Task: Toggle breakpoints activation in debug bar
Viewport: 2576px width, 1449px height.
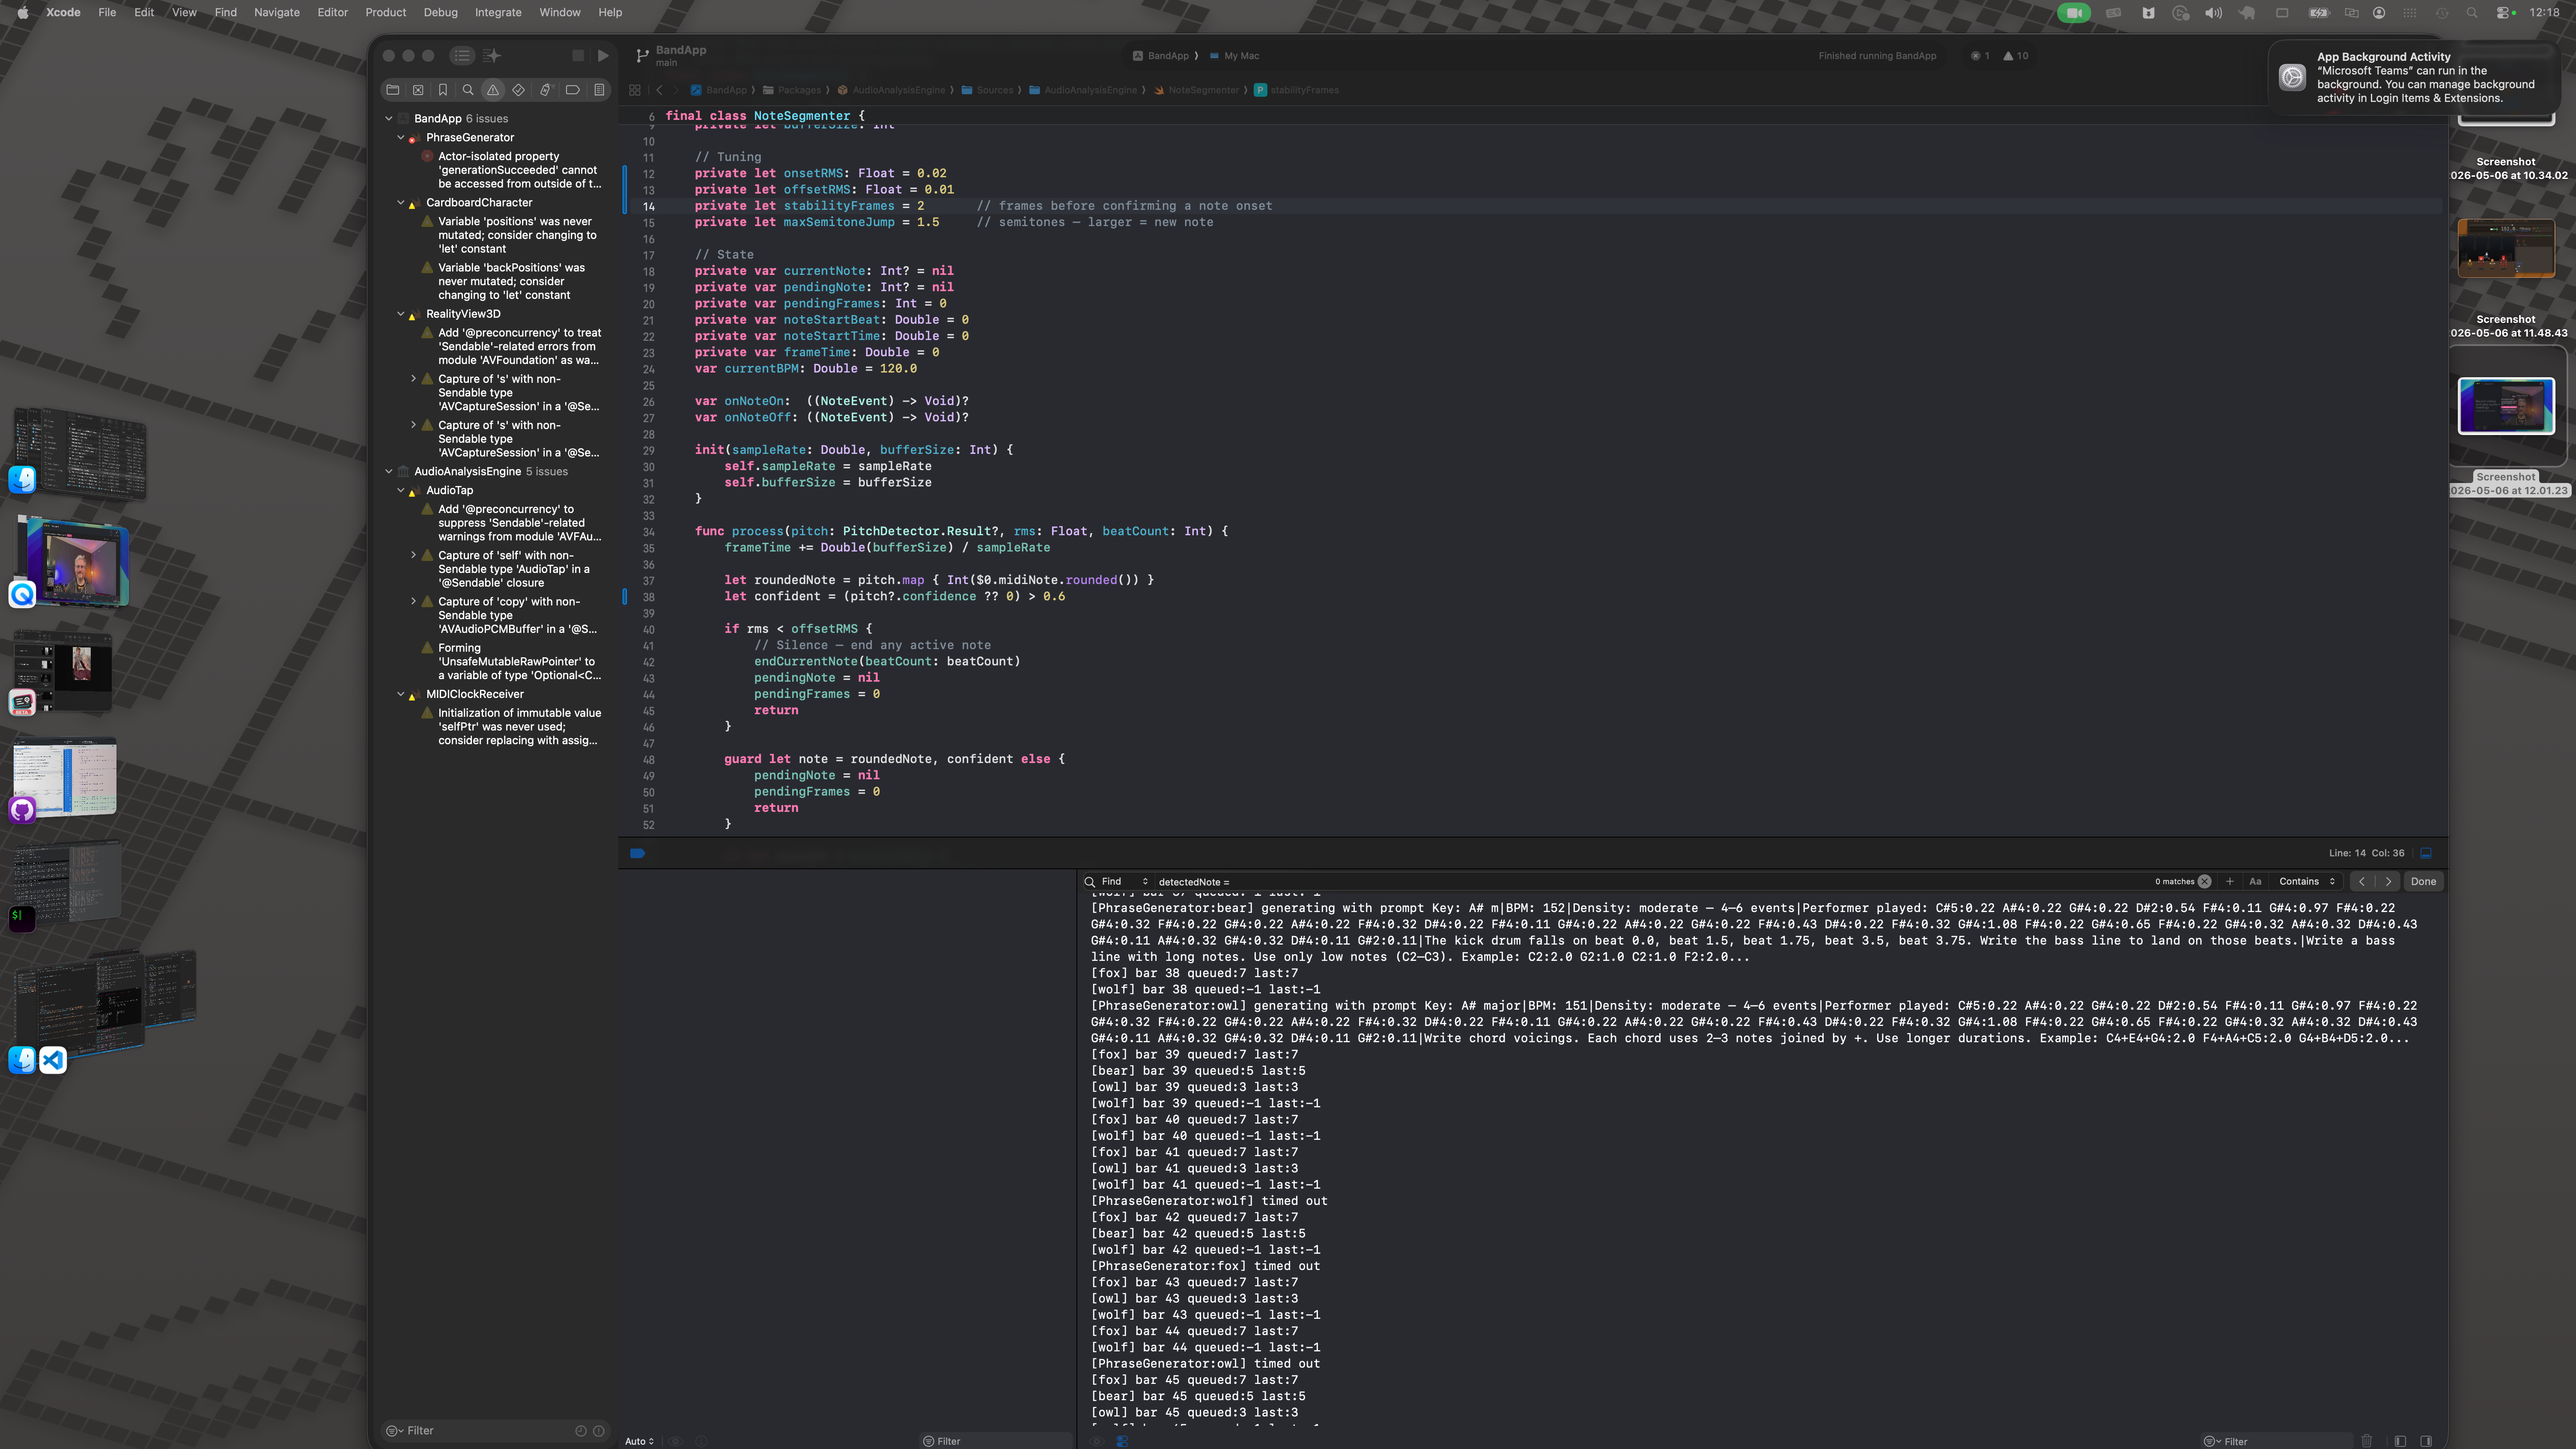Action: tap(637, 853)
